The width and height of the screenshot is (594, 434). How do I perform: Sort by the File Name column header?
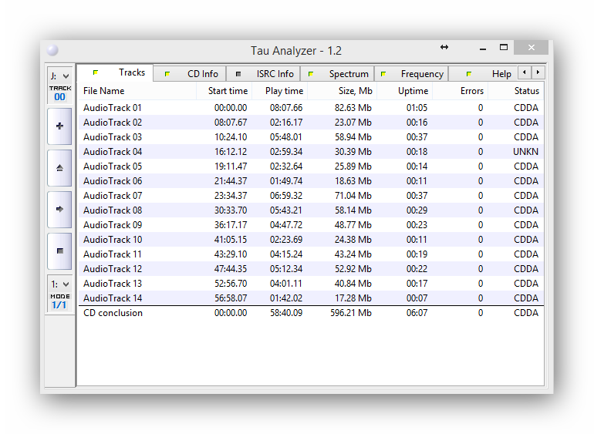pyautogui.click(x=103, y=91)
